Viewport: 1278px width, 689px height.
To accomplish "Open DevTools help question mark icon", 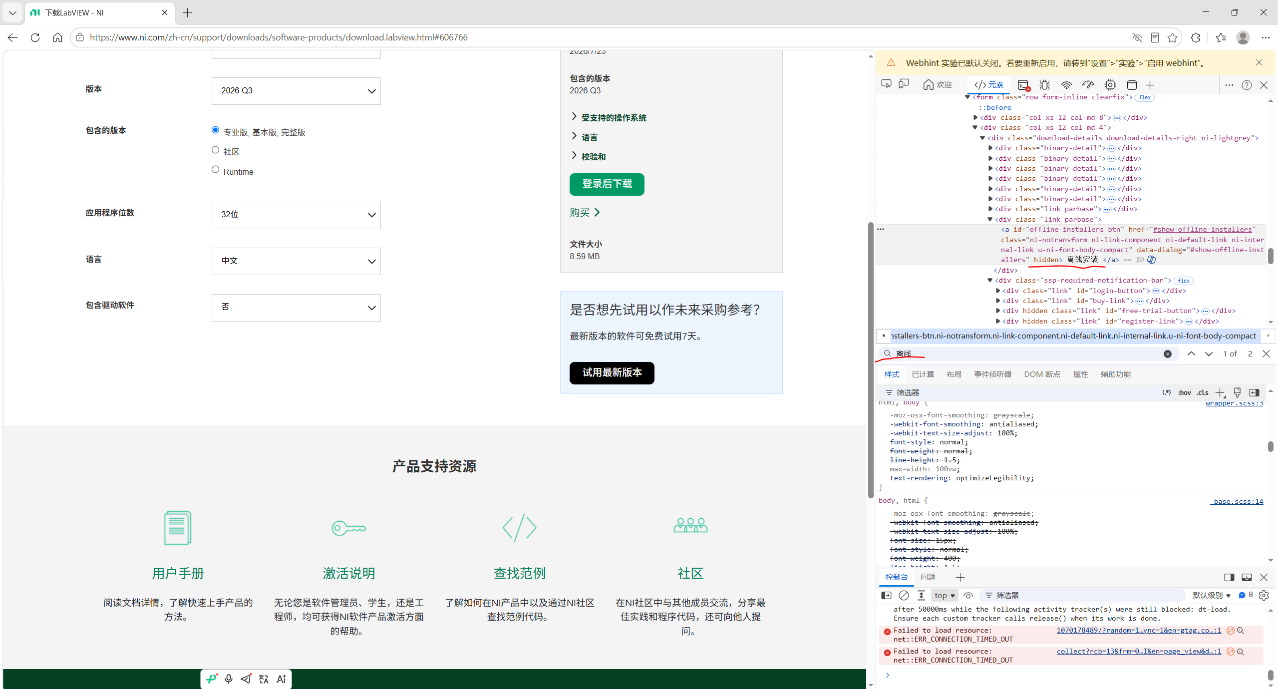I will tap(1247, 85).
